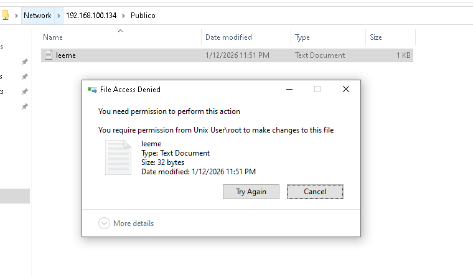The height and width of the screenshot is (277, 473).
Task: Click the Publico breadcrumb segment
Action: pyautogui.click(x=143, y=15)
